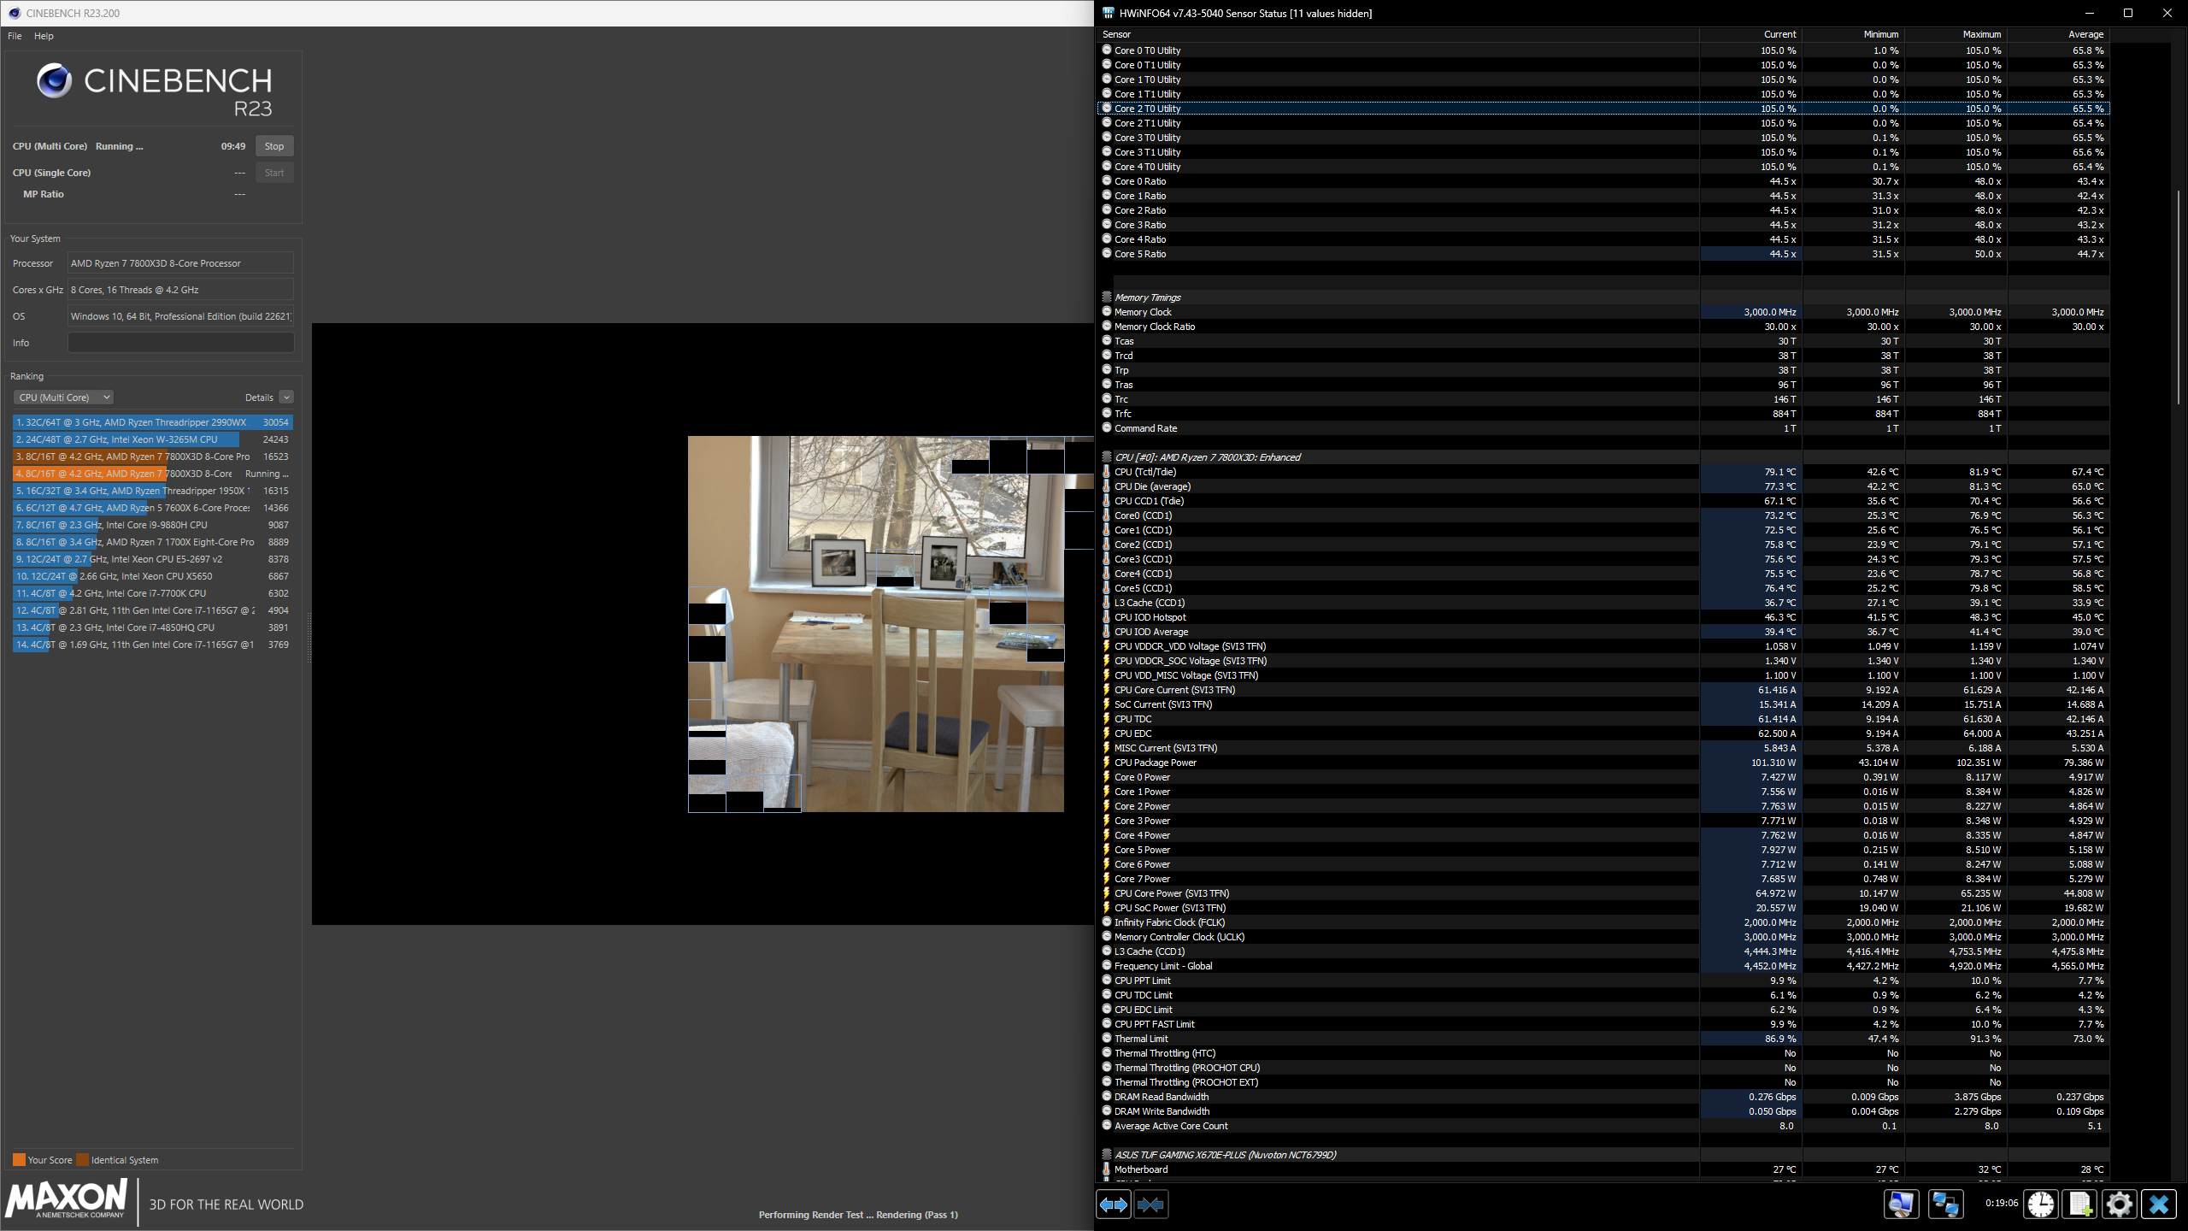Image resolution: width=2188 pixels, height=1231 pixels.
Task: Open the Help menu in Cinebench
Action: point(43,36)
